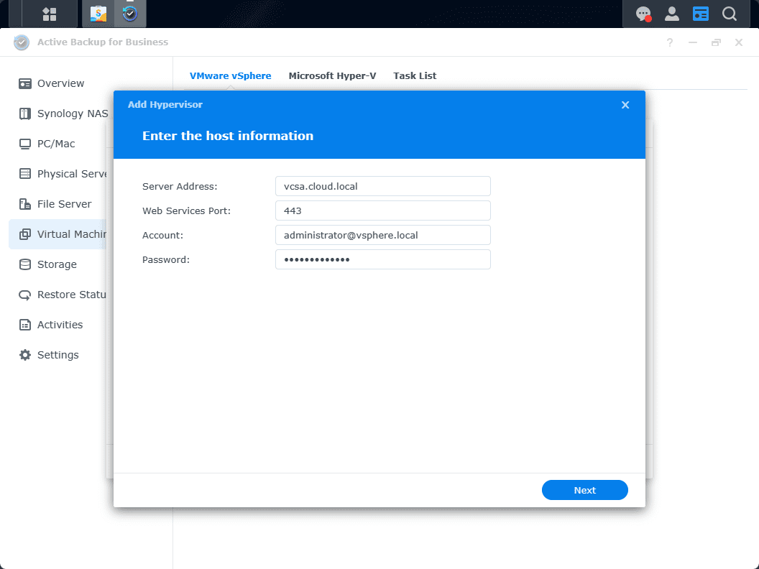Click the 'Server Address:' label

tap(180, 186)
